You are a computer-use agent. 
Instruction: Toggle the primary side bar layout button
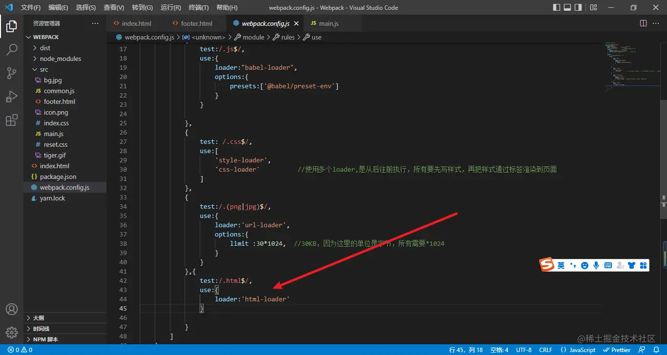pyautogui.click(x=557, y=7)
